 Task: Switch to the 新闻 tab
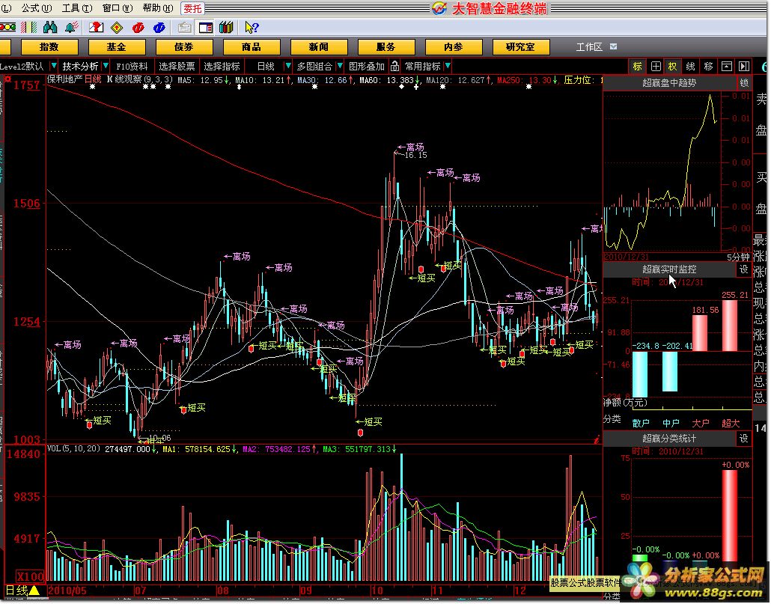click(319, 47)
